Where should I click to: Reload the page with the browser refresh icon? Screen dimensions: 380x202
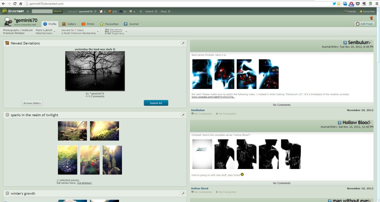tap(15, 3)
